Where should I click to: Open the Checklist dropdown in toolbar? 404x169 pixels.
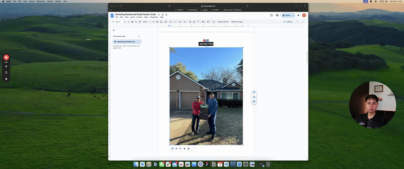175,22
